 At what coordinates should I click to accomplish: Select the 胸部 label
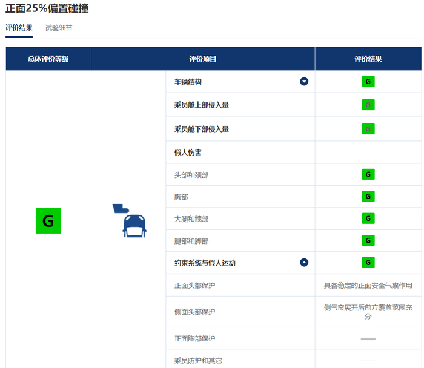(x=181, y=197)
